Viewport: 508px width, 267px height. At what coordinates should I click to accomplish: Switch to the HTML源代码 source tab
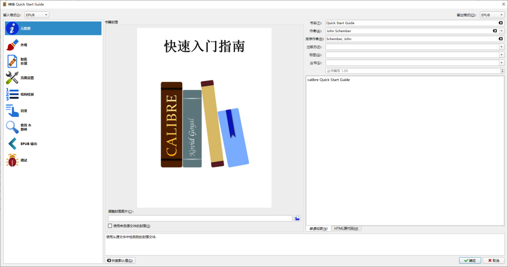pyautogui.click(x=346, y=228)
